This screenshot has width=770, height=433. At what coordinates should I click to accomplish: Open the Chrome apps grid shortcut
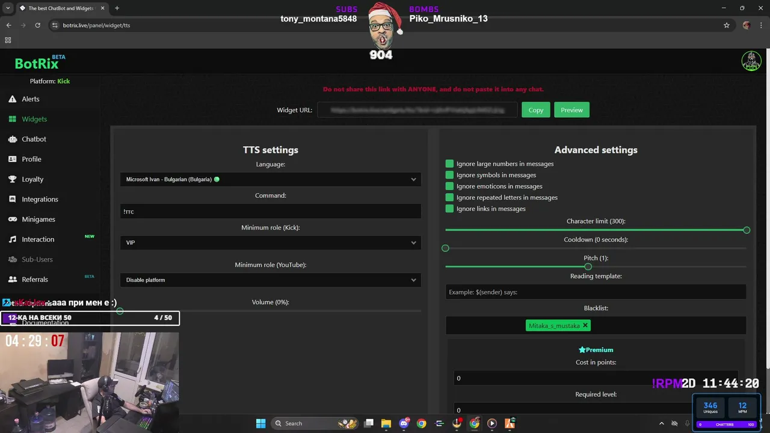click(8, 40)
